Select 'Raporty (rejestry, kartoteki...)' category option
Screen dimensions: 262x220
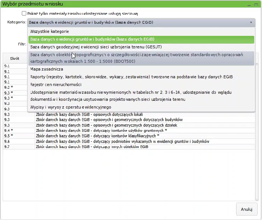click(x=131, y=76)
